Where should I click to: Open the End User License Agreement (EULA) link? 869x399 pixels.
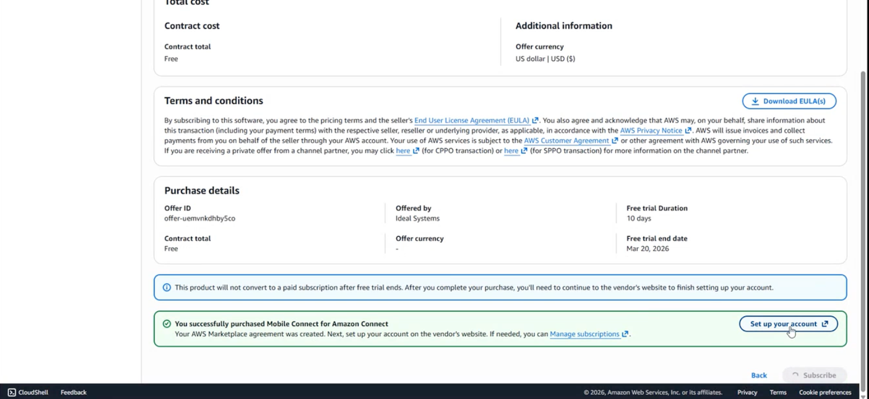pos(476,120)
